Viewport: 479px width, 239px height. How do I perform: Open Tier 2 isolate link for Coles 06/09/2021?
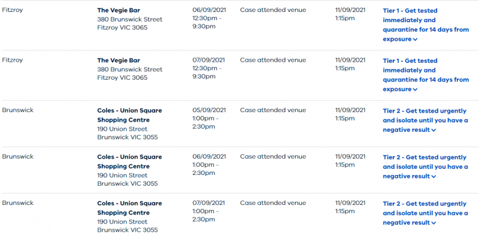click(425, 167)
